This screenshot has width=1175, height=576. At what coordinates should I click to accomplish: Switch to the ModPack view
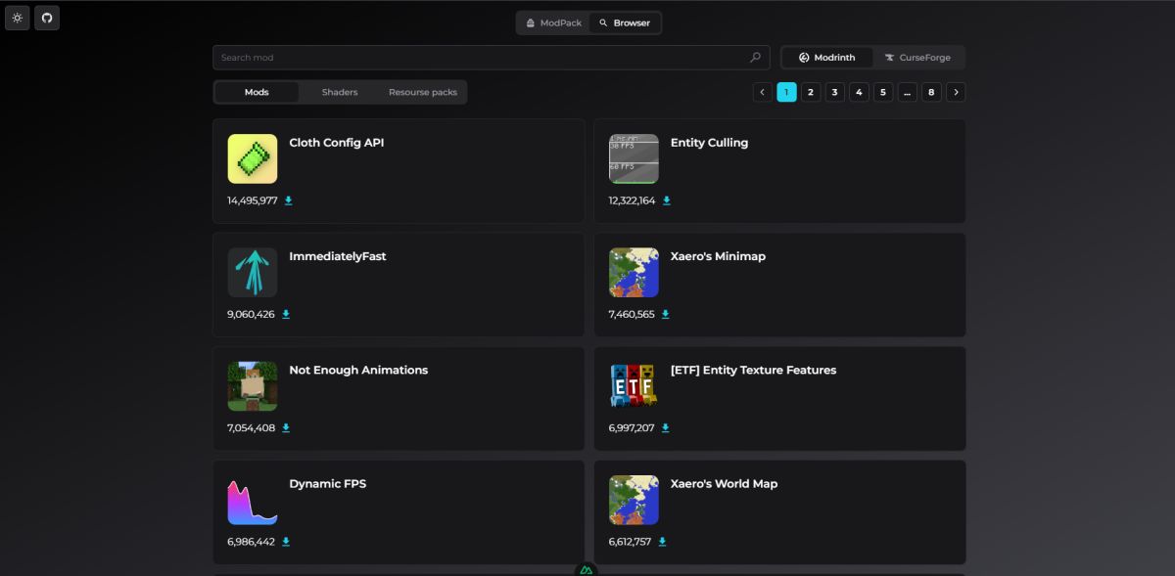(553, 22)
